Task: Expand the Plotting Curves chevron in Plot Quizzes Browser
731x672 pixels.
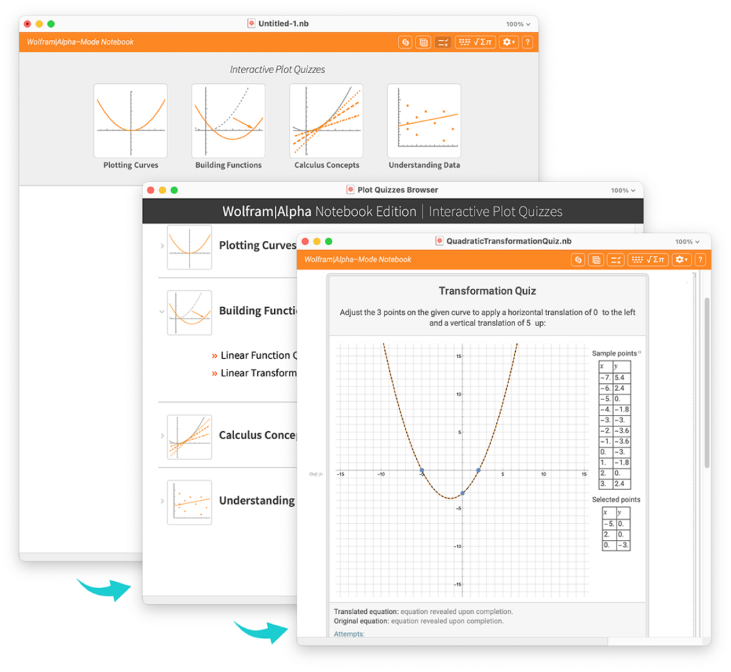Action: [x=162, y=246]
